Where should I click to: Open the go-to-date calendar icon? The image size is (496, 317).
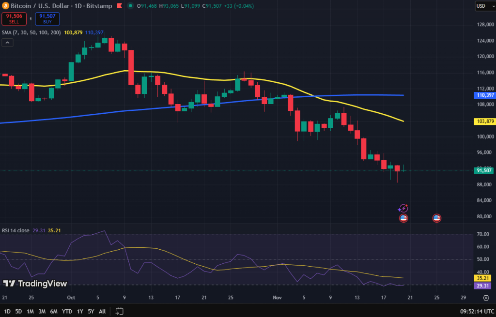(119, 311)
